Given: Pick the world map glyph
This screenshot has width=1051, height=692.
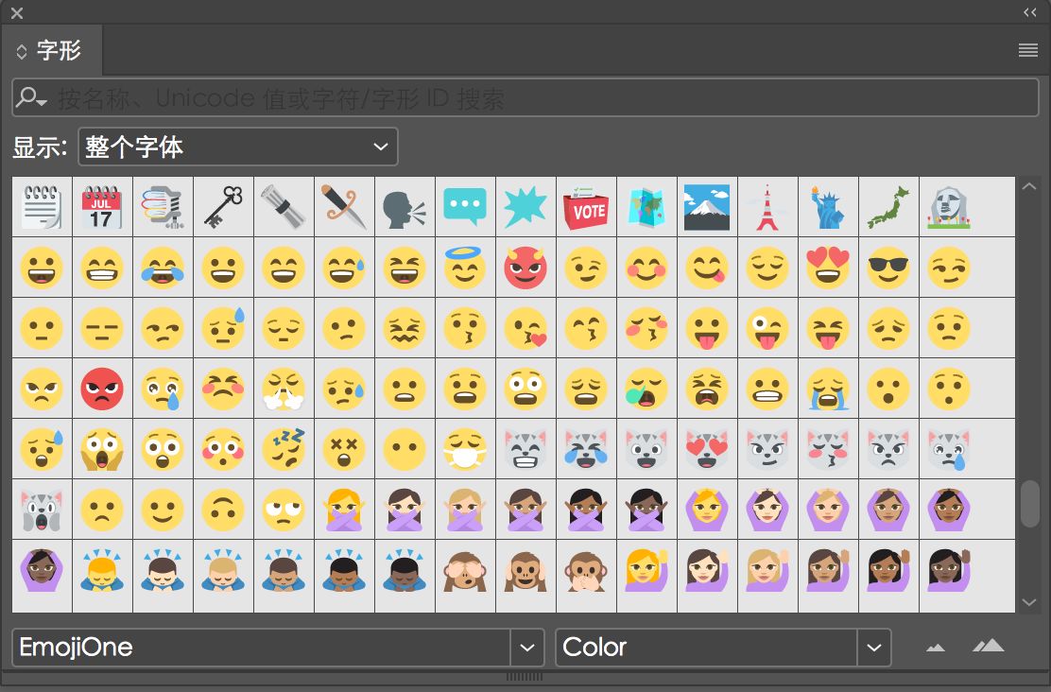Looking at the screenshot, I should (x=646, y=206).
